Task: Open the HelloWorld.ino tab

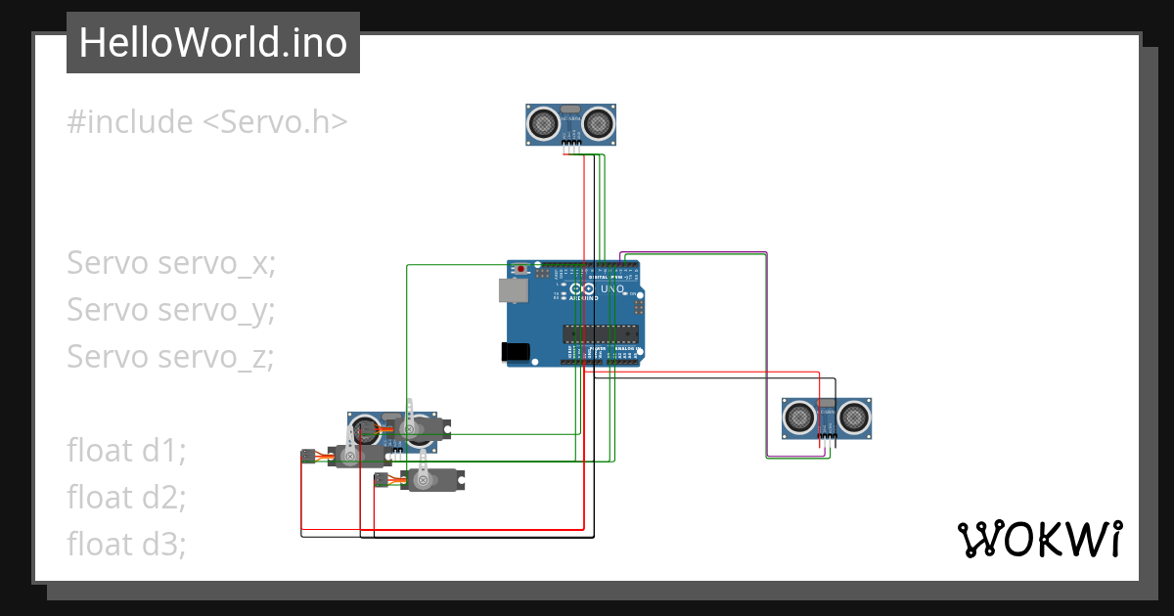Action: click(x=213, y=42)
